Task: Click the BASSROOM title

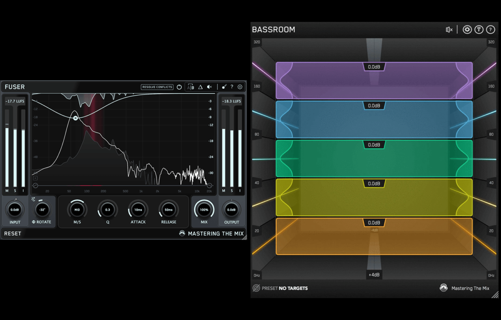Action: click(274, 30)
